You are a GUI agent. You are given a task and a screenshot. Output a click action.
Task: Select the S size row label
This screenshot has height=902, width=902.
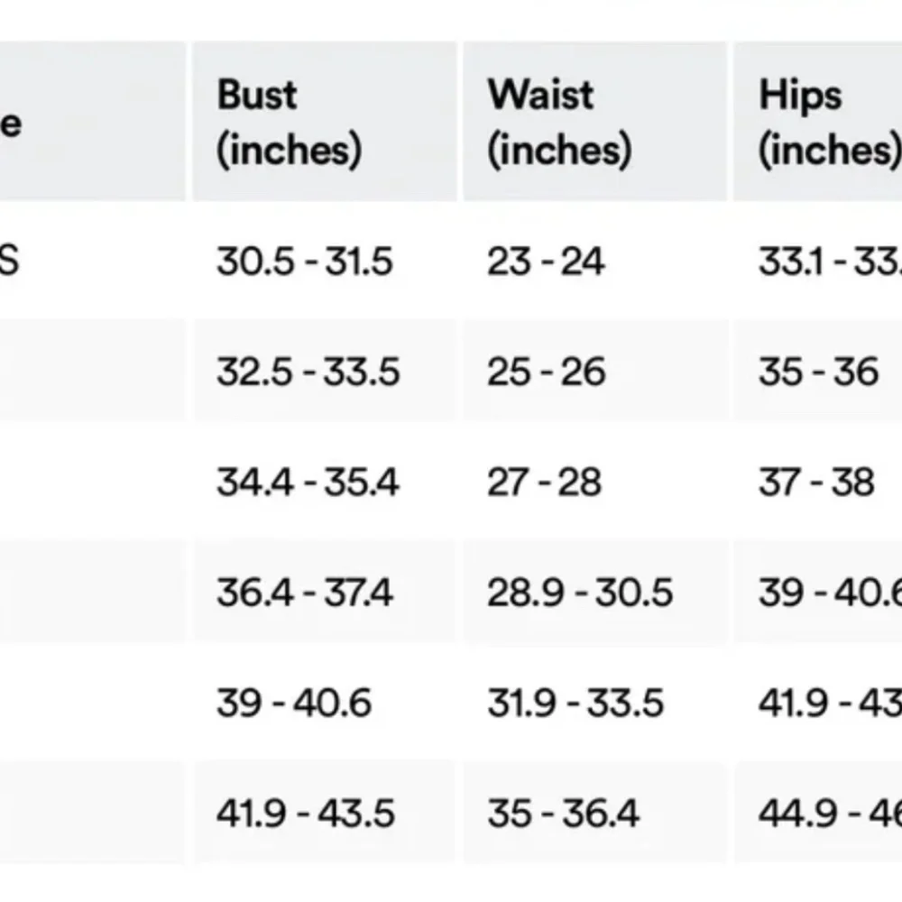point(9,262)
